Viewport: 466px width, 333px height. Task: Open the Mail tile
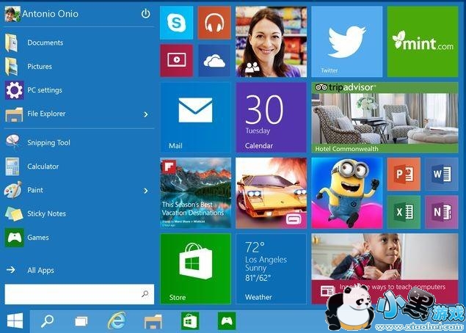pos(195,117)
